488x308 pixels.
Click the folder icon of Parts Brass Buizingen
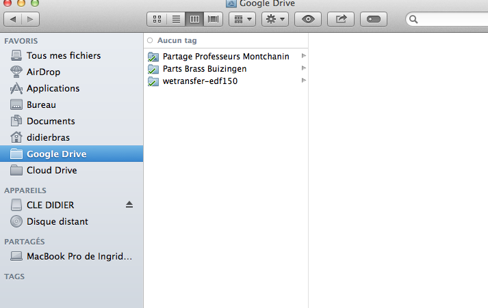[x=153, y=69]
